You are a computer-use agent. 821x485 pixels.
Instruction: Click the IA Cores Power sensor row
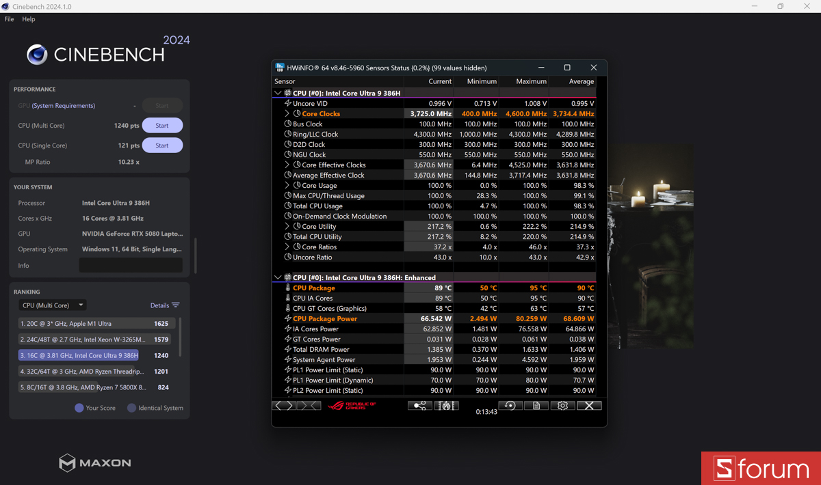click(434, 329)
